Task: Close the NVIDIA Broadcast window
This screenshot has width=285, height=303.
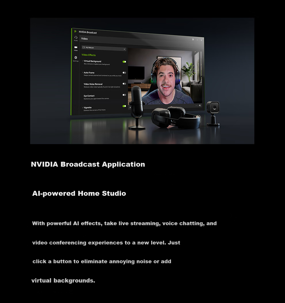Action: point(202,40)
